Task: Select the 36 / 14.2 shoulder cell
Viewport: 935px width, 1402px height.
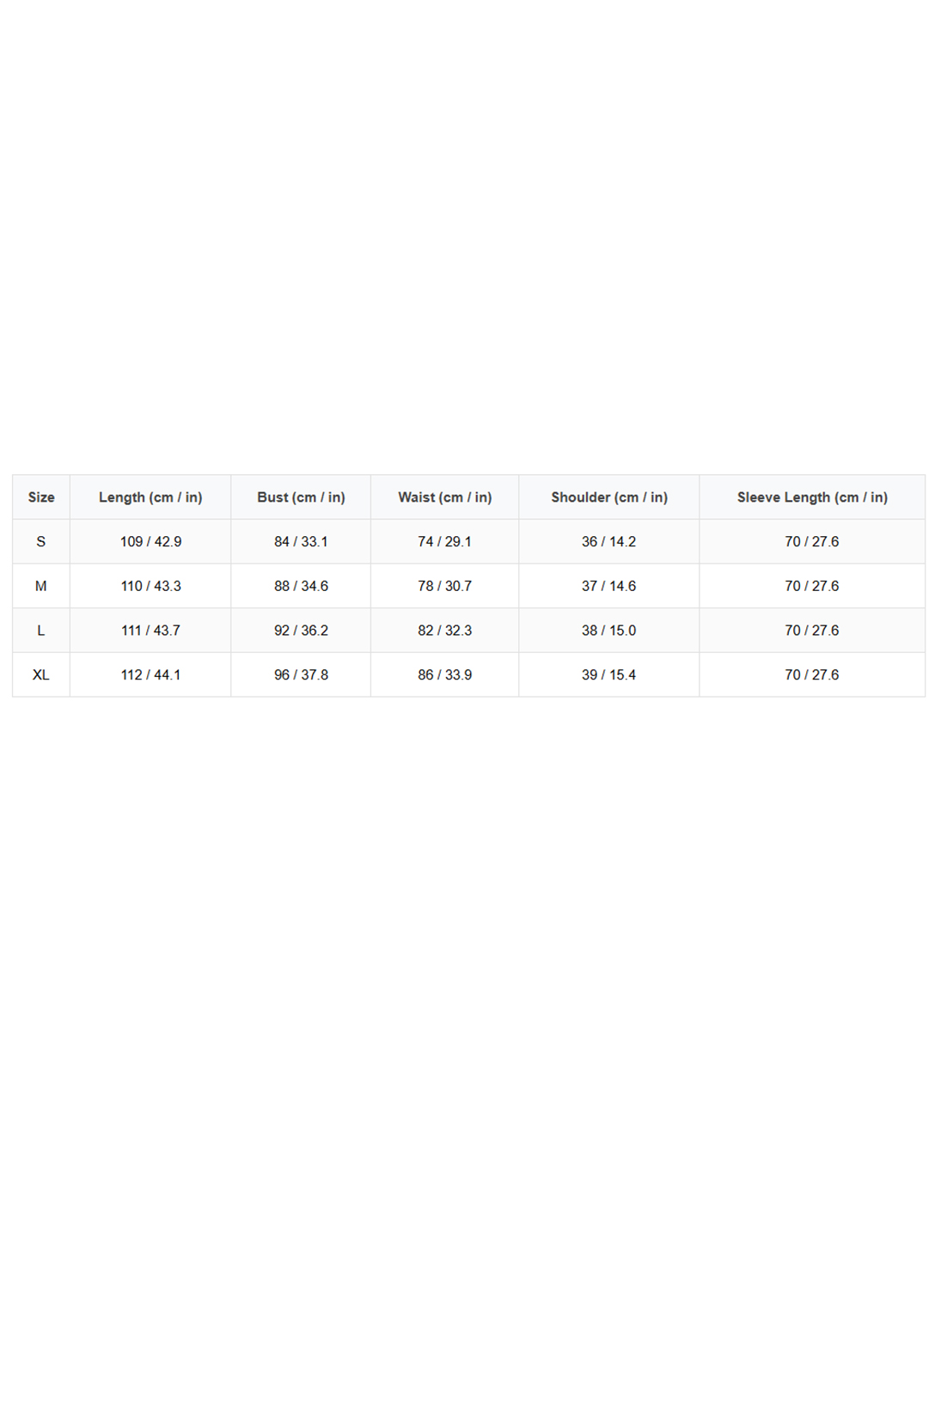Action: tap(609, 542)
